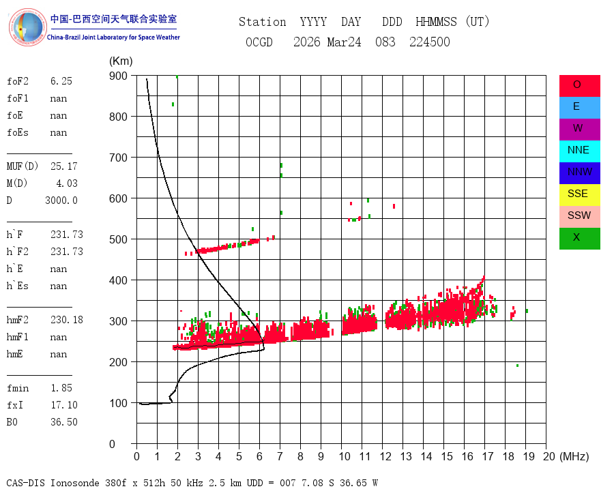Click the MUF(D) value 25.17
The height and width of the screenshot is (491, 614).
(x=64, y=166)
